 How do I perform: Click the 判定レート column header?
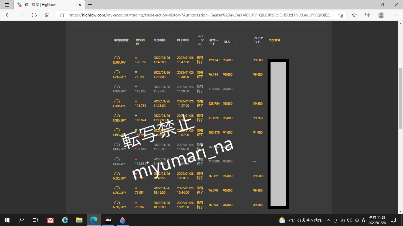coord(214,42)
